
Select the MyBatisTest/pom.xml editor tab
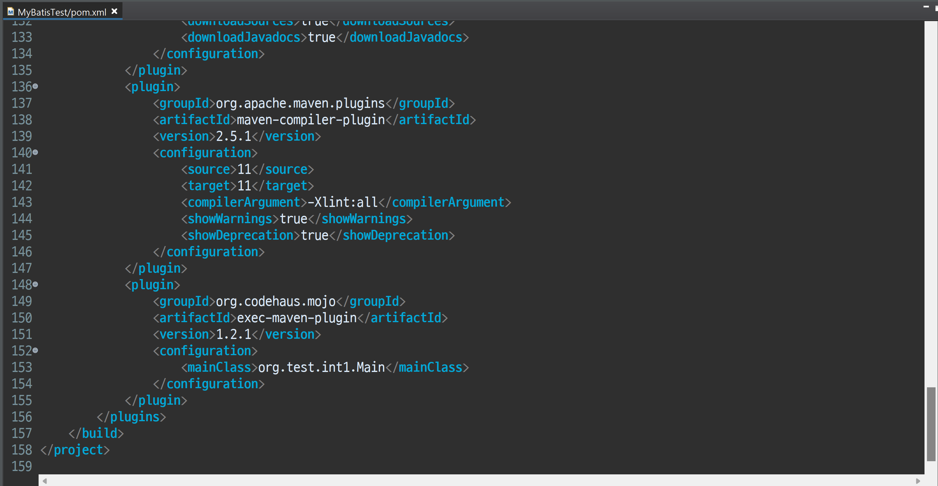62,12
